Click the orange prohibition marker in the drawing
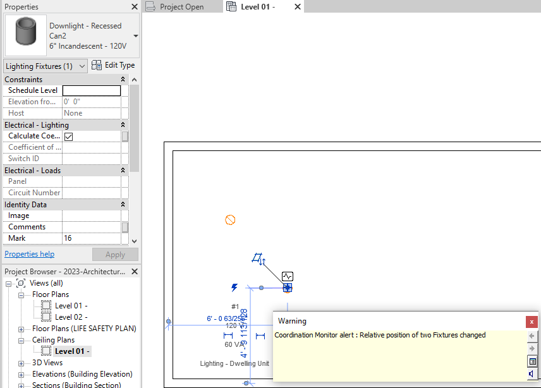Viewport: 541px width, 388px height. [x=230, y=219]
